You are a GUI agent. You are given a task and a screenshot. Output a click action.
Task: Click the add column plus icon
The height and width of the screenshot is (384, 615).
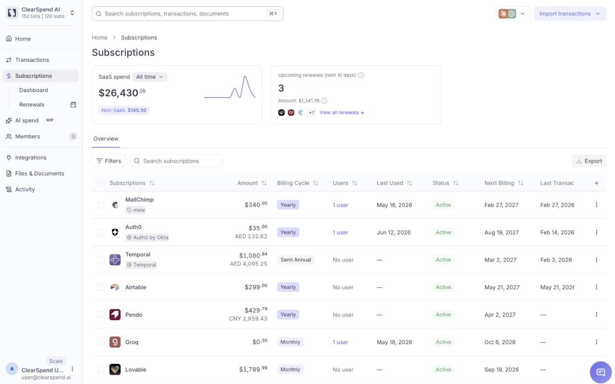[x=597, y=183]
